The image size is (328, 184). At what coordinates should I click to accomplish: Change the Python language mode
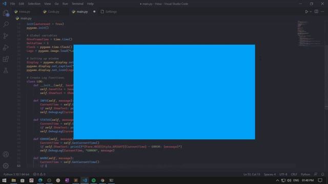click(x=305, y=174)
